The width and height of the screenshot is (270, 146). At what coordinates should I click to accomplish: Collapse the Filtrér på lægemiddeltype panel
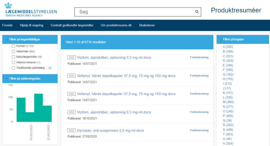pos(7,39)
